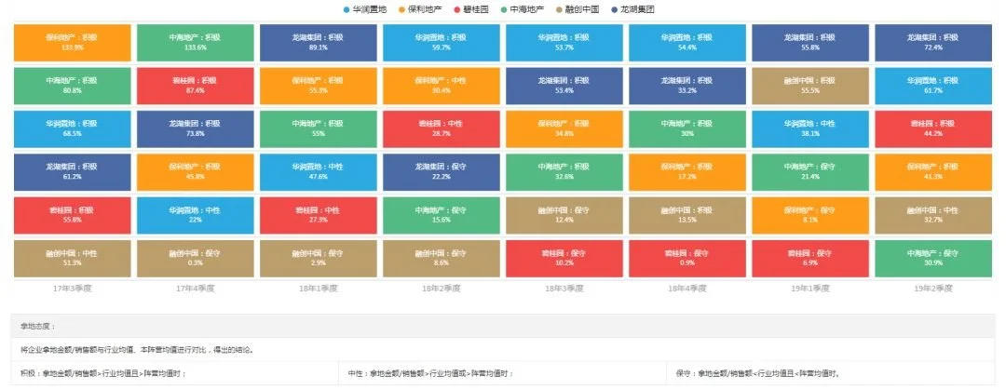
Task: Click the 17年3季度 axis label
Action: [x=73, y=288]
